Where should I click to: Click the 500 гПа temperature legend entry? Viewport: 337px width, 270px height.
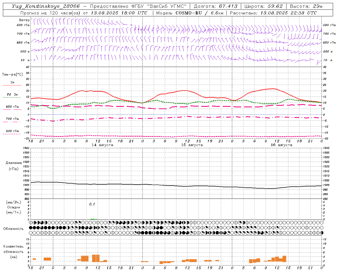[12, 131]
